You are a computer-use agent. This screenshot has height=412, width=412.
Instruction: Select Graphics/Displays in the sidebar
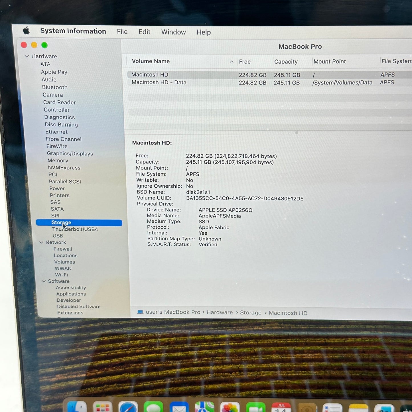pos(70,154)
